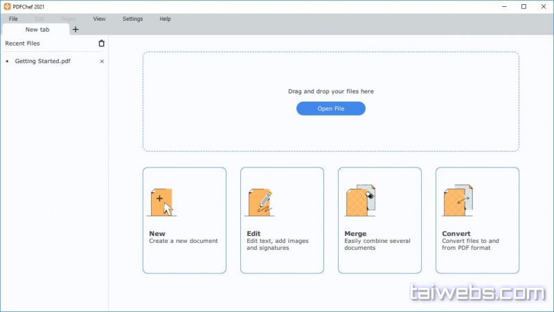This screenshot has height=312, width=554.
Task: Remove Getting Started.pdf from the recent list
Action: (102, 62)
